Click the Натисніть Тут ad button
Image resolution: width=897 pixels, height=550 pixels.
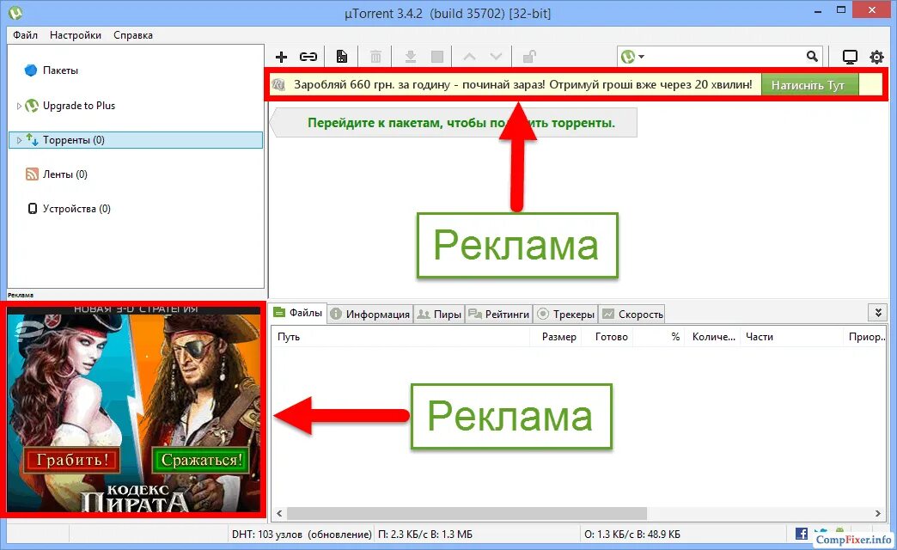coord(810,85)
